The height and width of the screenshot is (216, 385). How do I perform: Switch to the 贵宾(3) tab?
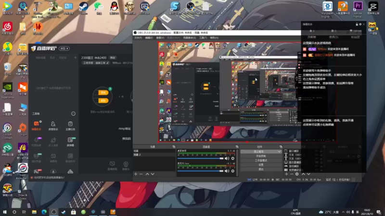tap(334, 37)
